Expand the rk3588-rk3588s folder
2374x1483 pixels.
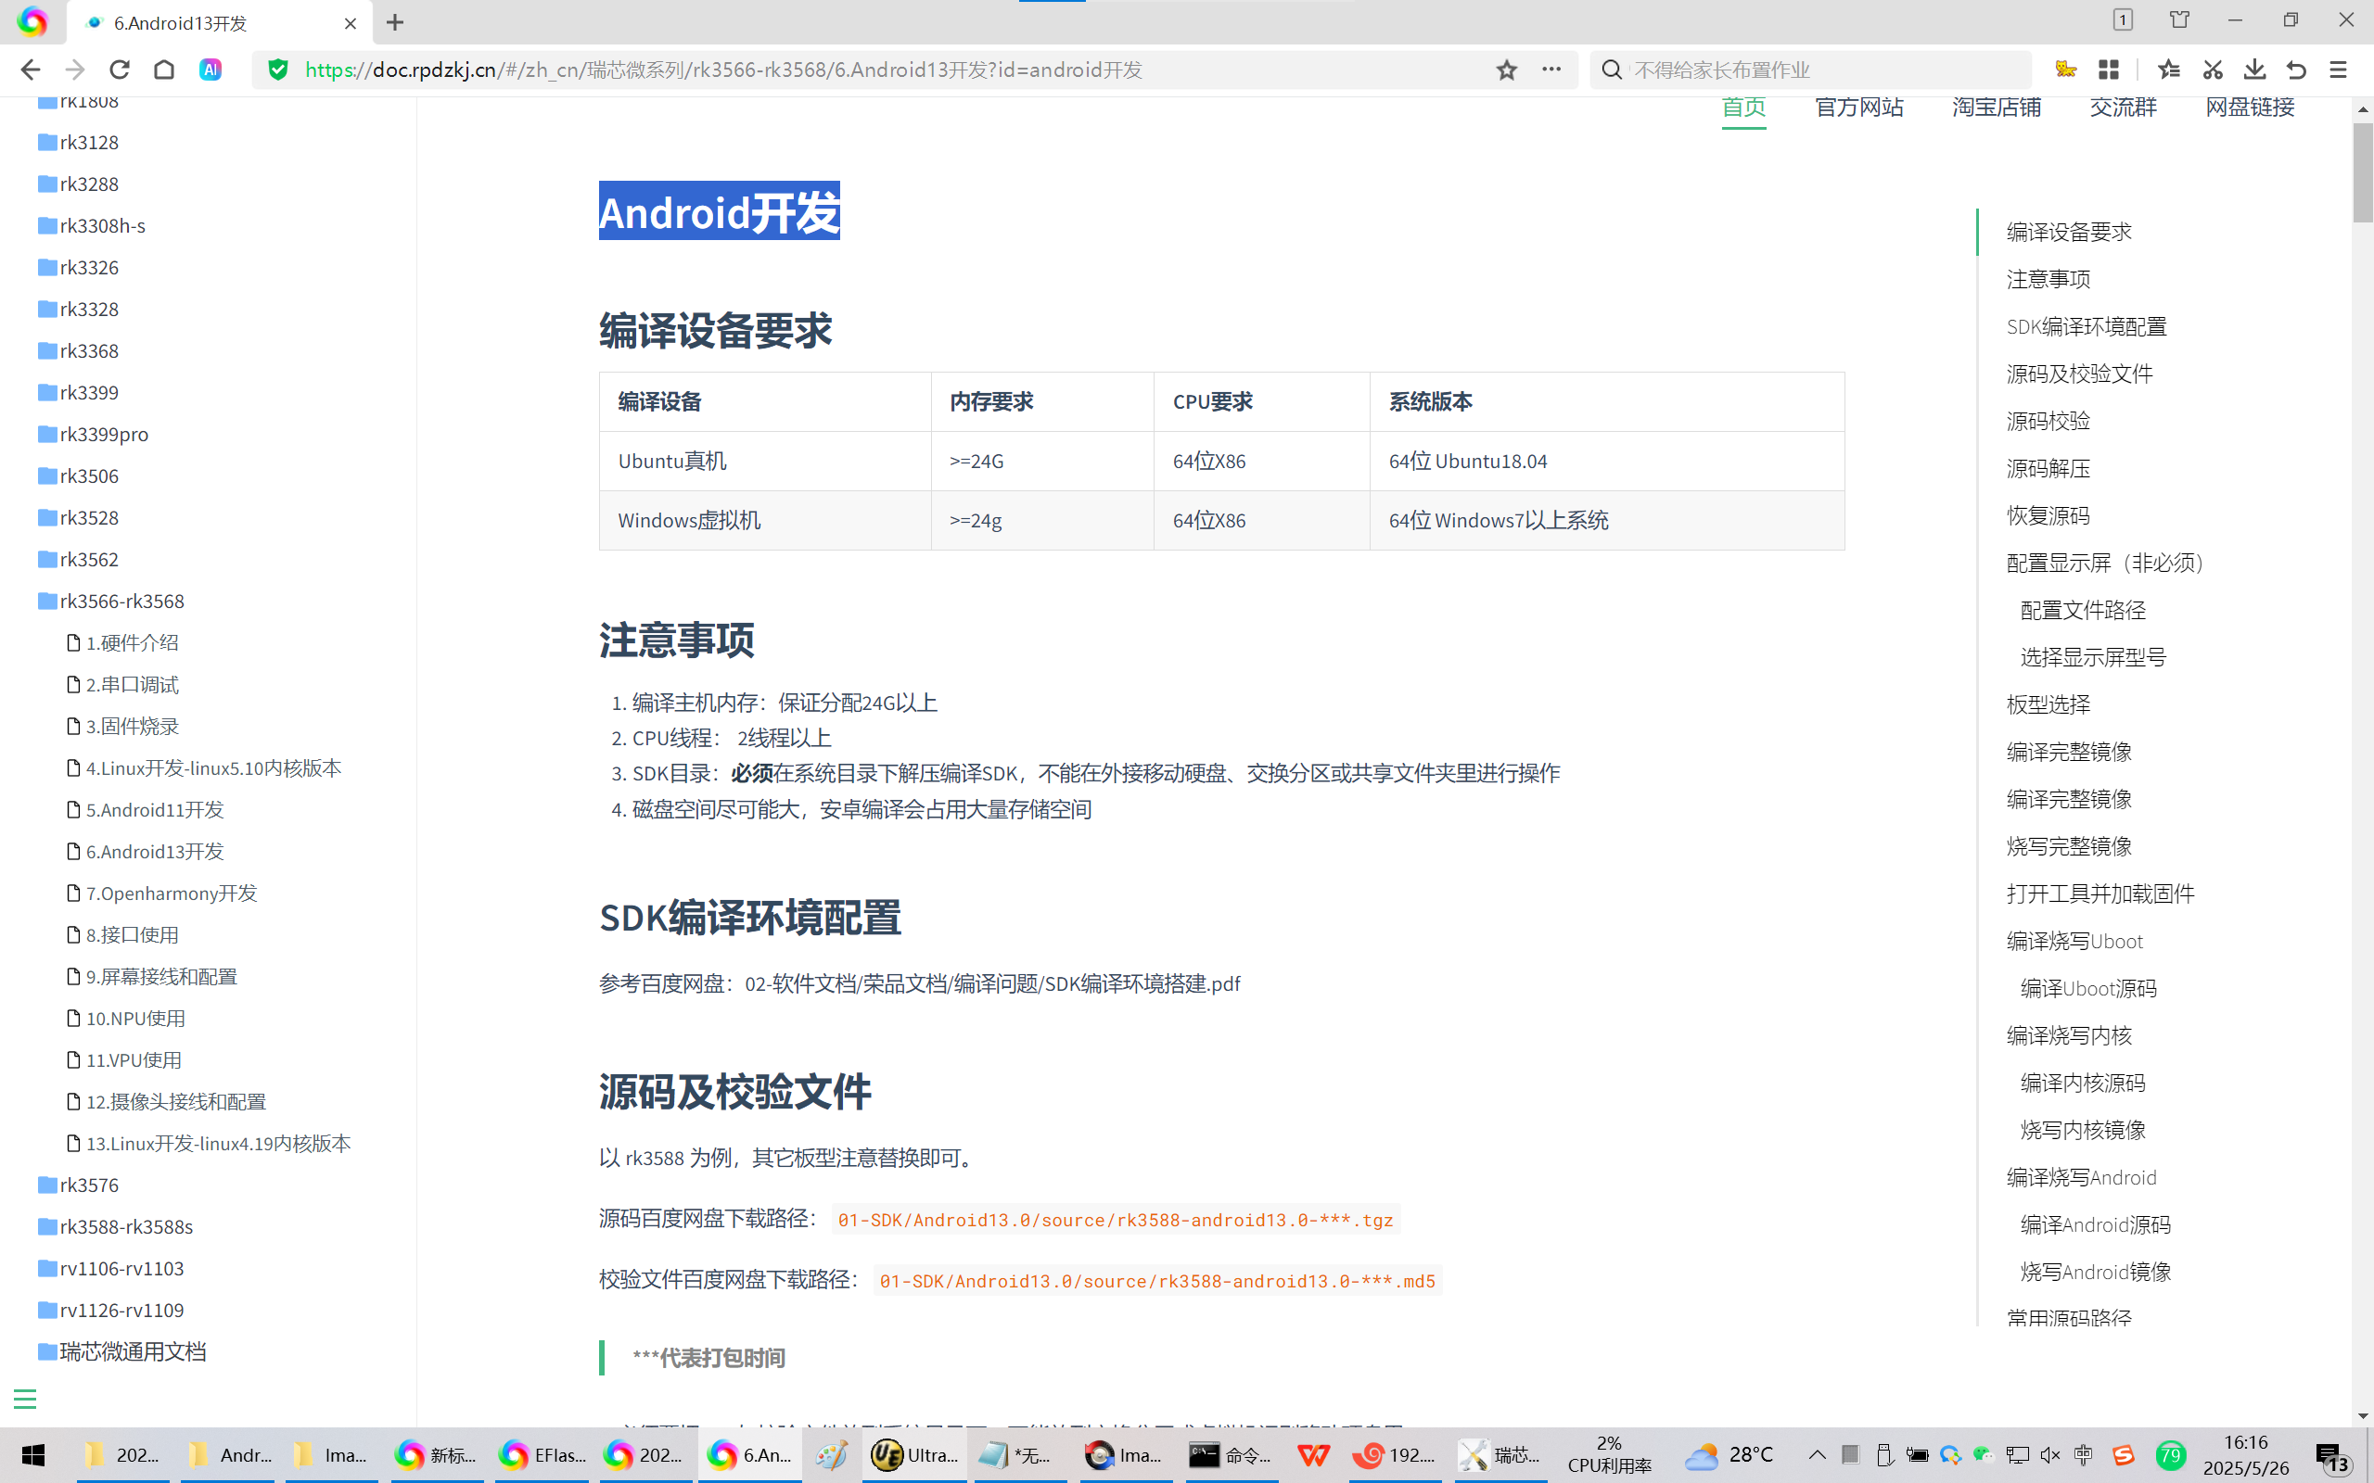click(x=125, y=1227)
